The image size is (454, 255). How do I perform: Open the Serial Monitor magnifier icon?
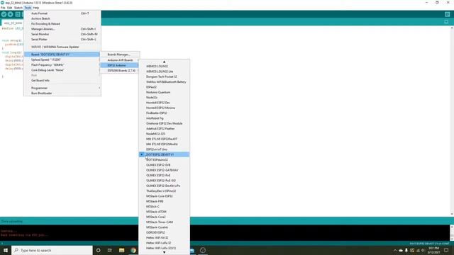(x=448, y=14)
